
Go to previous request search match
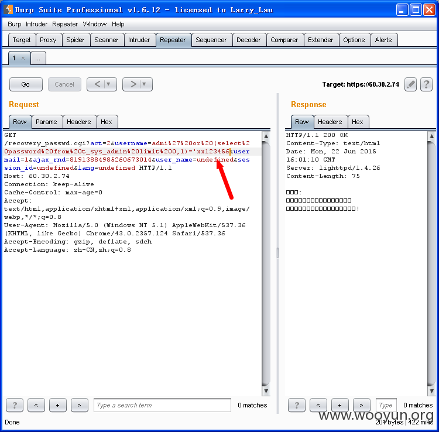point(36,405)
